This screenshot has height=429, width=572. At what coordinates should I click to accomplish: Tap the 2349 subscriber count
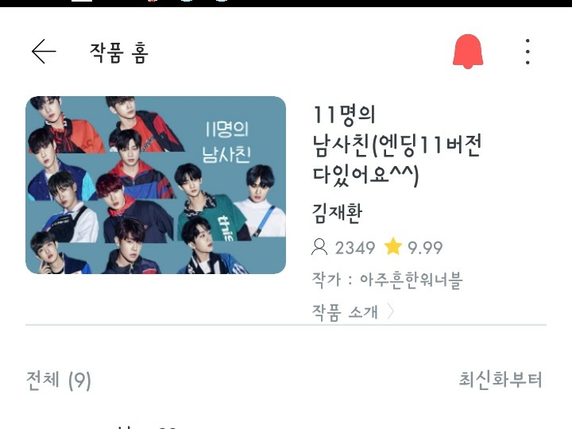click(355, 248)
